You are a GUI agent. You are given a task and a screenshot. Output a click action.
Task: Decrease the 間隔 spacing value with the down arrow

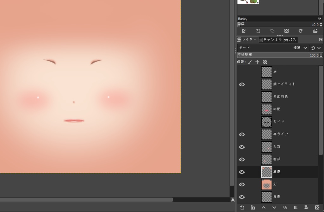[x=321, y=26]
